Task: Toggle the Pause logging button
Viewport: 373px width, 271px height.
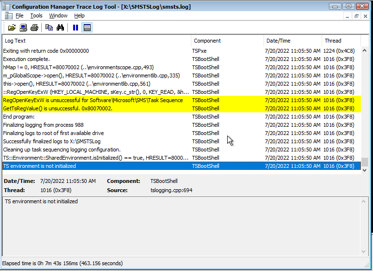Action: coord(76,28)
